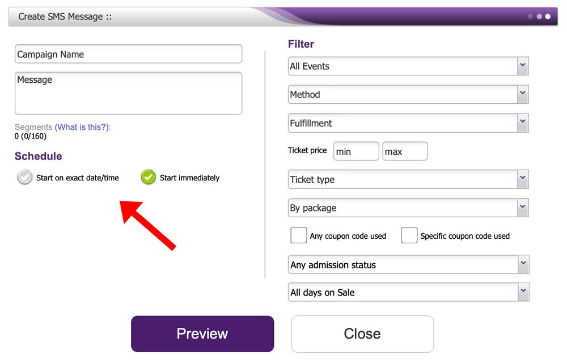The image size is (567, 363).
Task: Click the max ticket price field
Action: pyautogui.click(x=405, y=151)
